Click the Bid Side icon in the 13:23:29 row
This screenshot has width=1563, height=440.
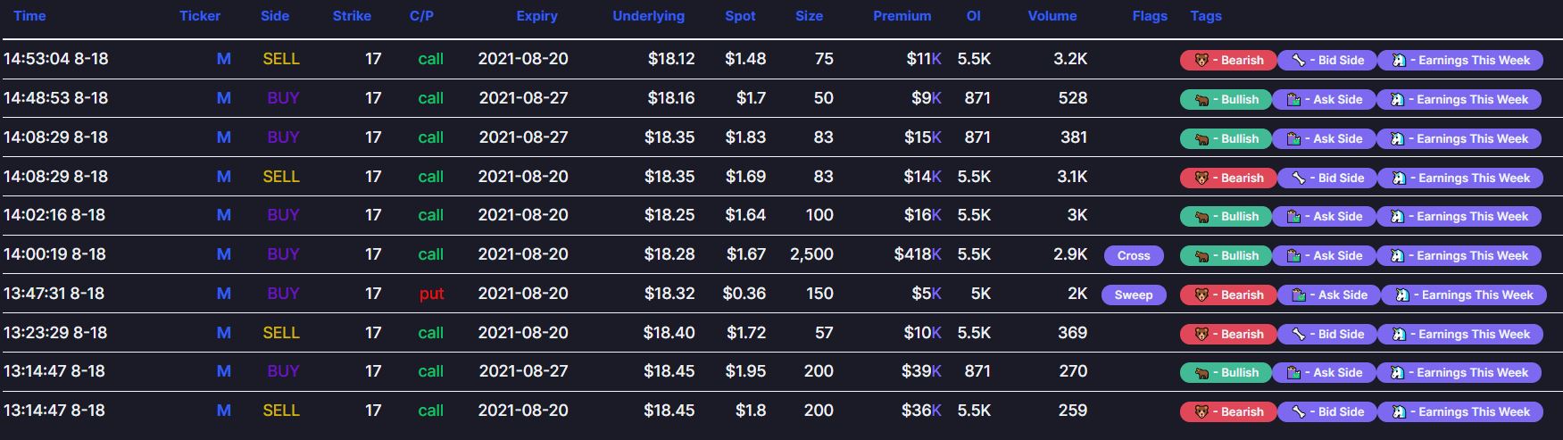pyautogui.click(x=1299, y=334)
